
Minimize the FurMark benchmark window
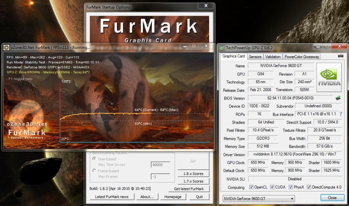click(185, 46)
